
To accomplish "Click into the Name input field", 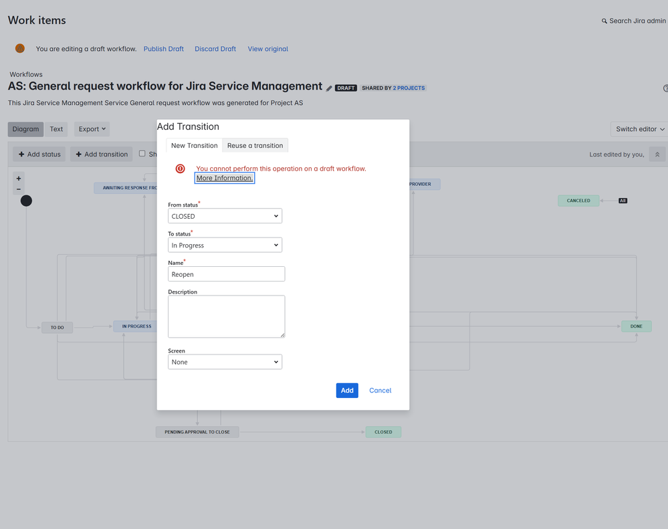I will (x=227, y=274).
